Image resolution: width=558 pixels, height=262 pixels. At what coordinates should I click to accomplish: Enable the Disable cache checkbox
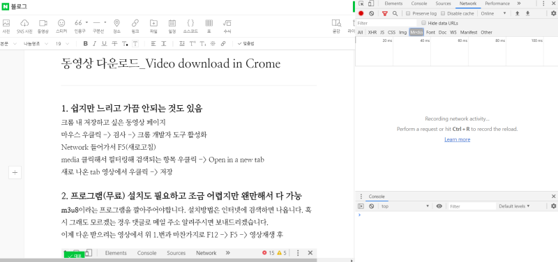443,13
